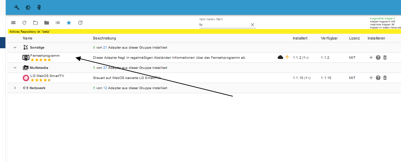The height and width of the screenshot is (162, 401).
Task: Click the expert mode head icon
Action: coord(39,7)
